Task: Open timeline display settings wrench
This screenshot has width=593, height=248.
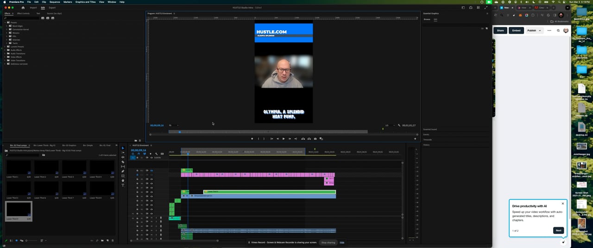Action: [x=156, y=154]
